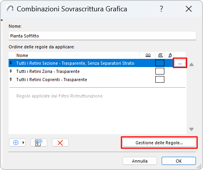
Task: Click the add rule plus icon button
Action: [x=16, y=143]
